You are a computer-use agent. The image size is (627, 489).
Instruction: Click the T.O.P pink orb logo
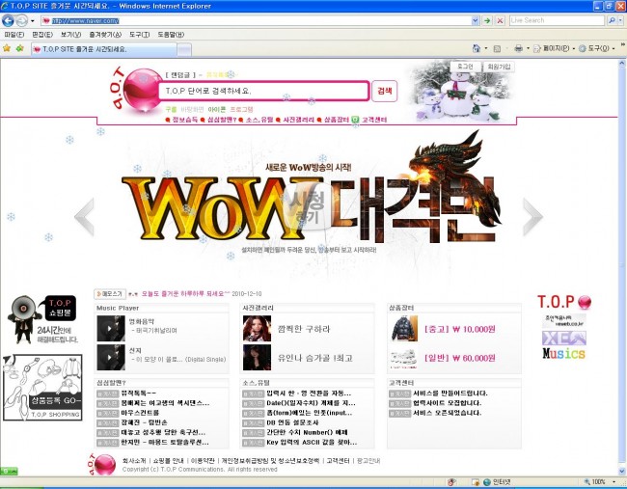tap(143, 91)
